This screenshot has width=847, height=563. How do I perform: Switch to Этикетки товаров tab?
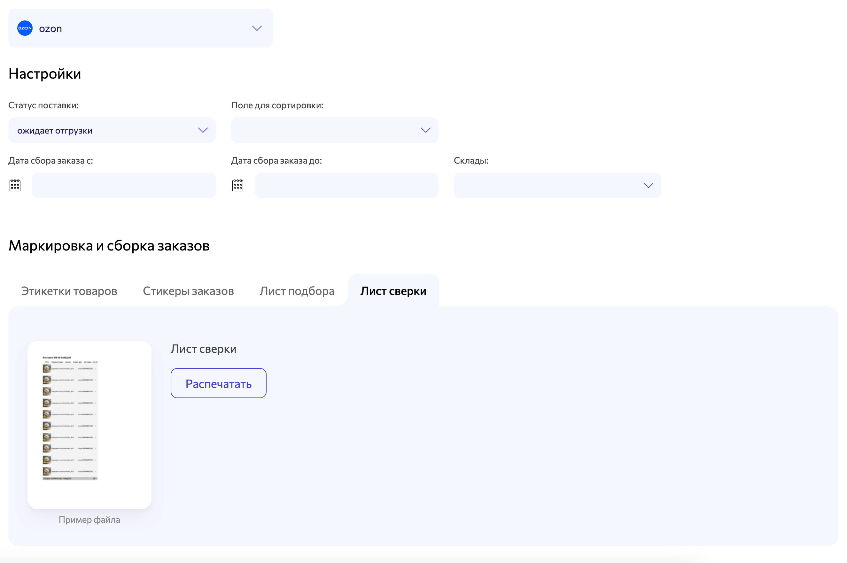69,290
